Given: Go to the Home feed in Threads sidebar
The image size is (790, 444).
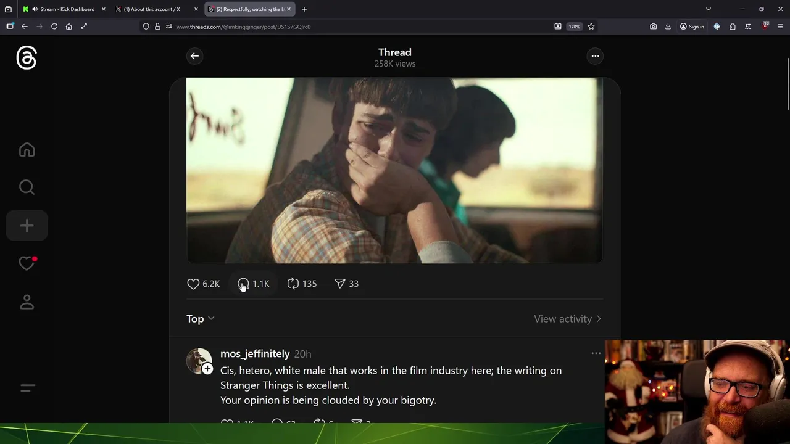Looking at the screenshot, I should point(27,150).
